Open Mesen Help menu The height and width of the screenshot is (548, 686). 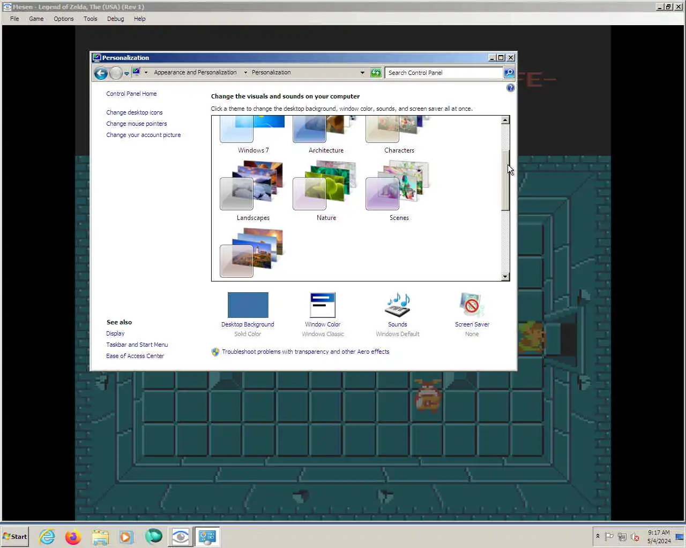[x=139, y=19]
